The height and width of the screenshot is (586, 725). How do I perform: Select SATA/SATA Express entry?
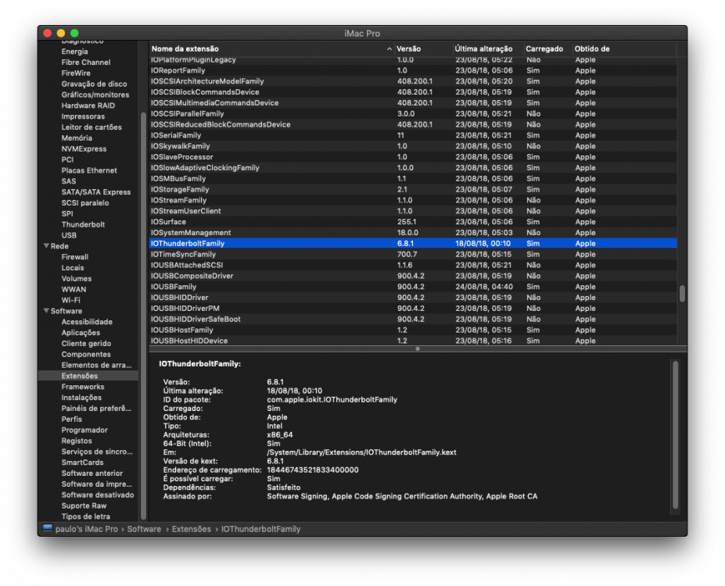(x=95, y=192)
